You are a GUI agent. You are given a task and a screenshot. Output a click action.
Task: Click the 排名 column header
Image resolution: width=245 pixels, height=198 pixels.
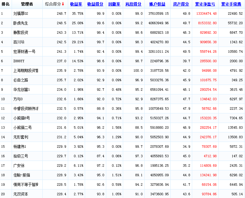pos(6,4)
